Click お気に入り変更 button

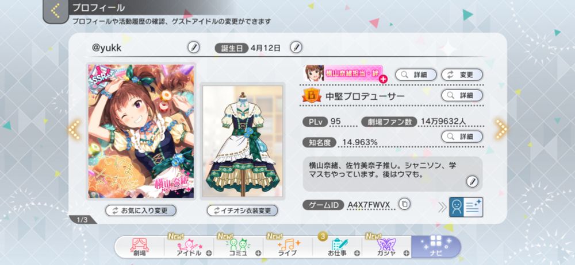(x=141, y=211)
